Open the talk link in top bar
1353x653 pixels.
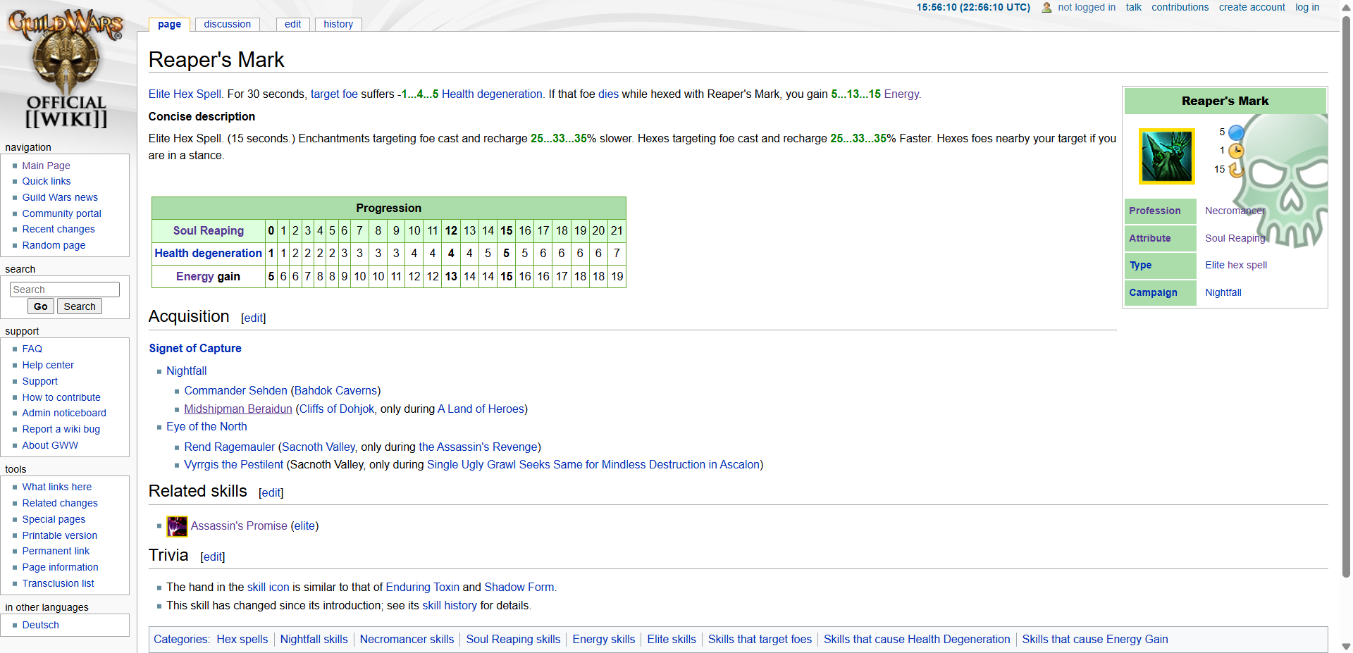tap(1133, 7)
